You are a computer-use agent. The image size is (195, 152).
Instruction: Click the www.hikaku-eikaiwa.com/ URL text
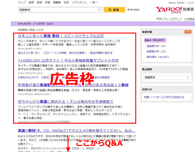point(34,94)
